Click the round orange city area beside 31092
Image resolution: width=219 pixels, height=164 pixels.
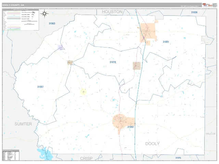[x=120, y=122]
